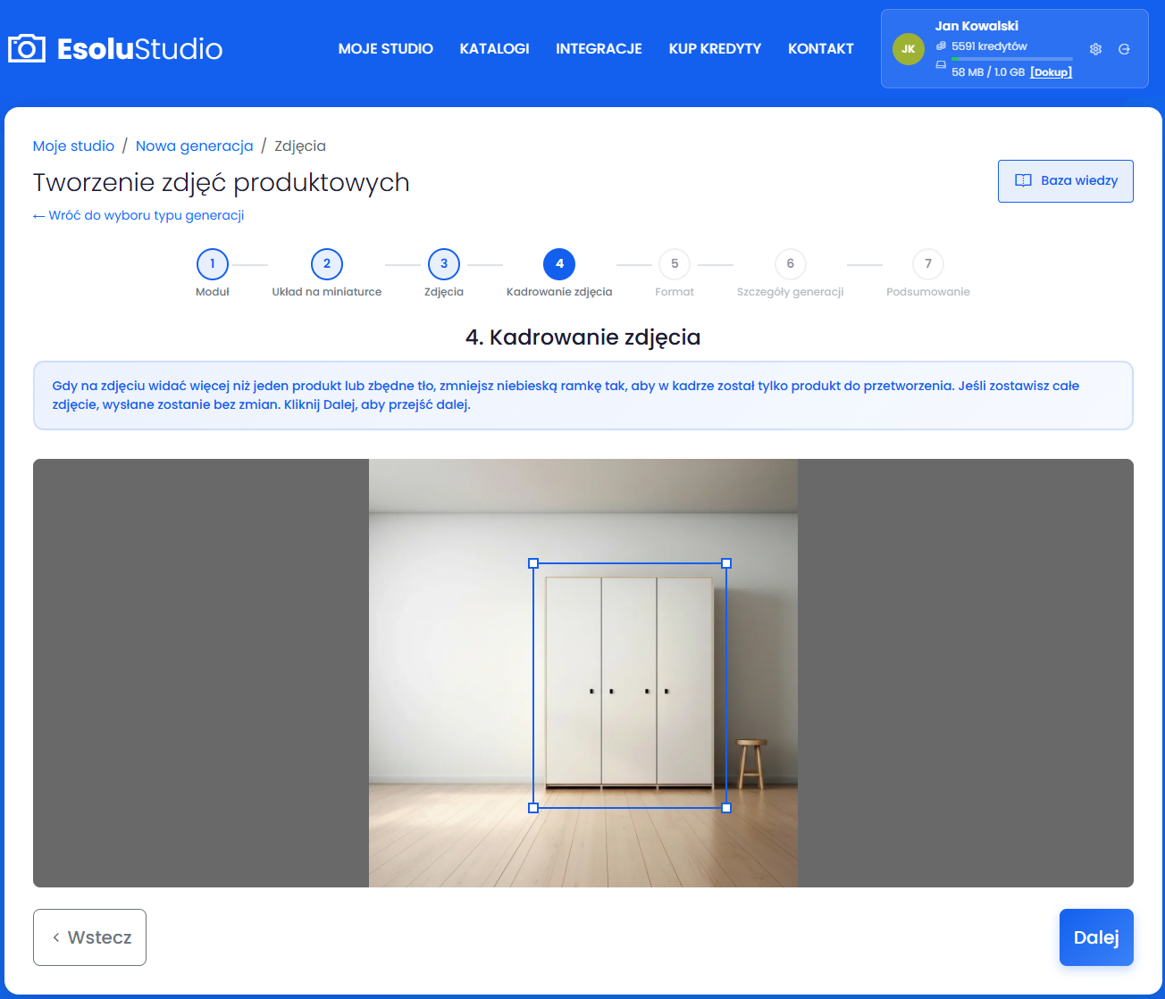Click the storage disk icon
Screen dimensions: 1165x999
click(941, 65)
